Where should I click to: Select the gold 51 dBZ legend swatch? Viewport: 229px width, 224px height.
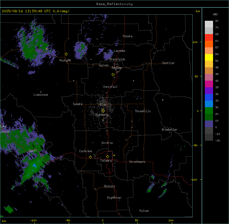(x=209, y=64)
